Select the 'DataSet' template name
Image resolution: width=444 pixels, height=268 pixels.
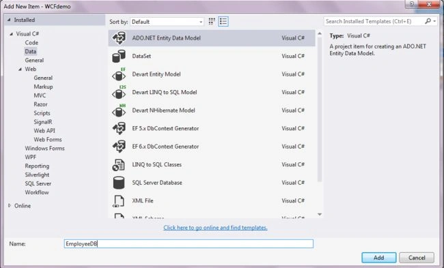[x=141, y=56]
